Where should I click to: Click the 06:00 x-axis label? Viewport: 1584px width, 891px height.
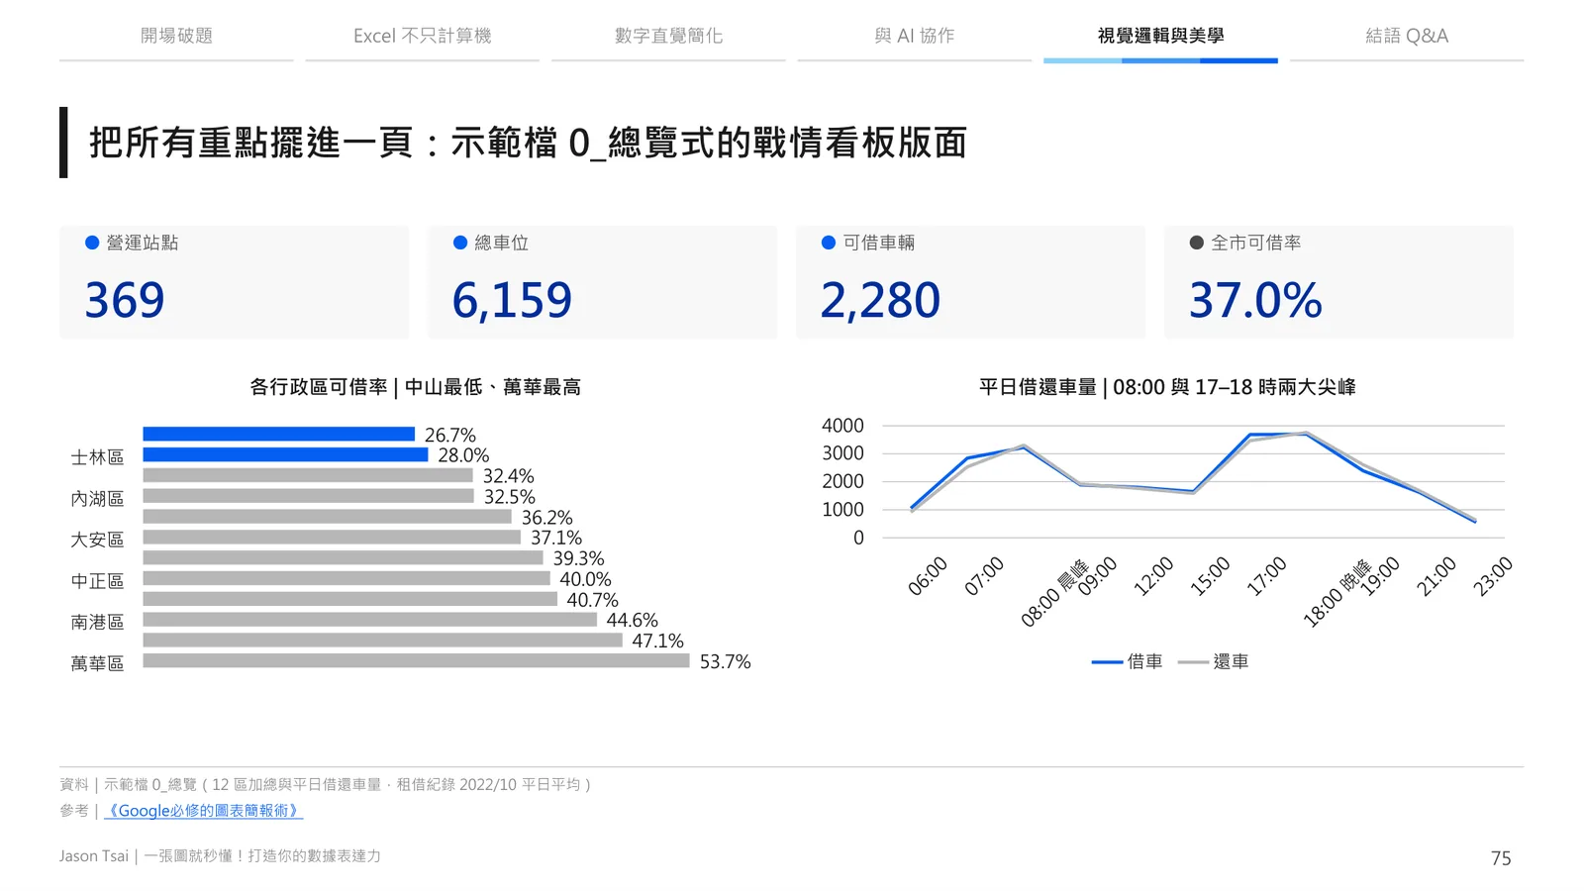pyautogui.click(x=928, y=576)
